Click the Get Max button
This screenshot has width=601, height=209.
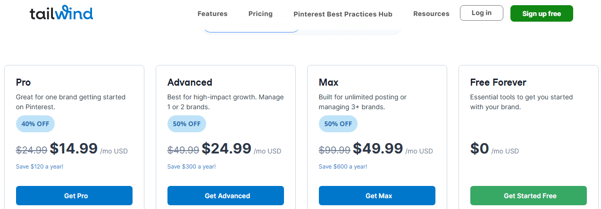click(377, 196)
